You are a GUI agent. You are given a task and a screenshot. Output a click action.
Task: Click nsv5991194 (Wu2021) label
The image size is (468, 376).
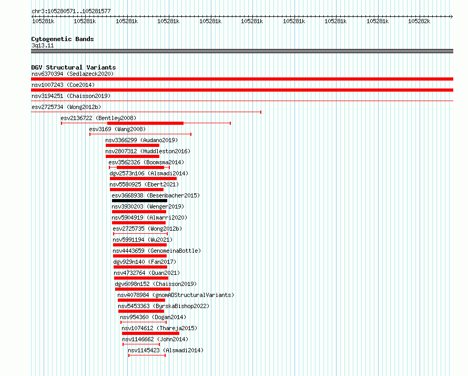tap(143, 240)
